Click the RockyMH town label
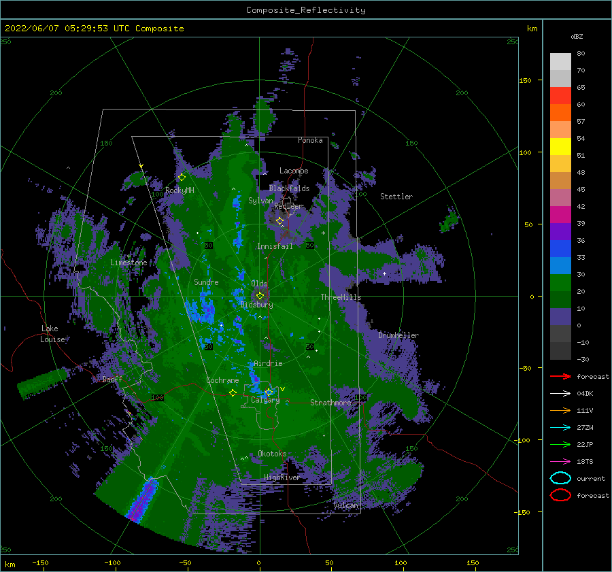This screenshot has width=612, height=572. (180, 190)
